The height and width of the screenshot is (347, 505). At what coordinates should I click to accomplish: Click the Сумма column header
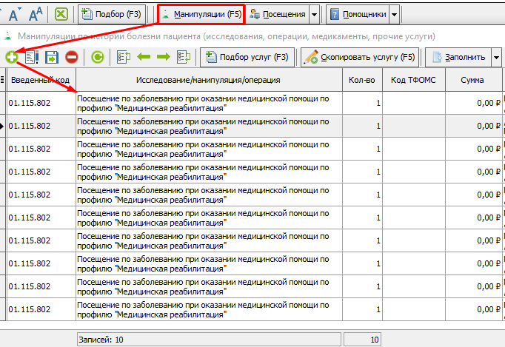tap(472, 80)
